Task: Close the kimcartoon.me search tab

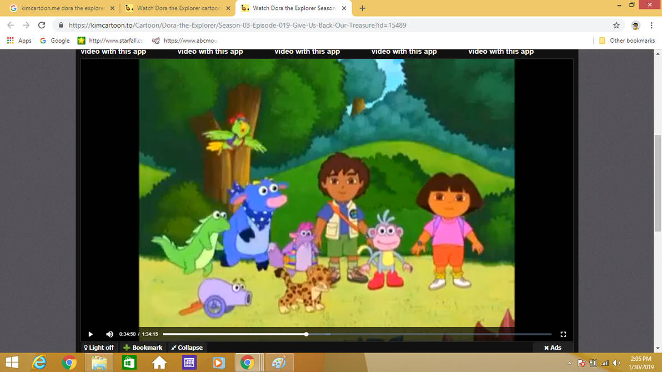Action: (x=112, y=8)
